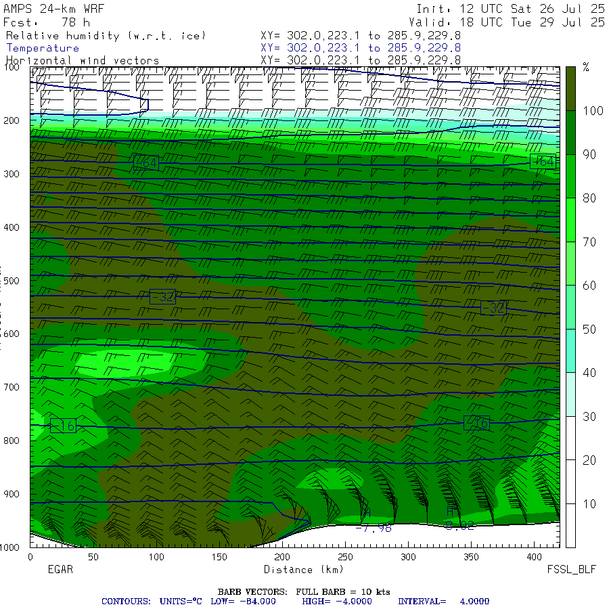
Task: Click the 'Distance (km)' axis title
Action: click(304, 569)
